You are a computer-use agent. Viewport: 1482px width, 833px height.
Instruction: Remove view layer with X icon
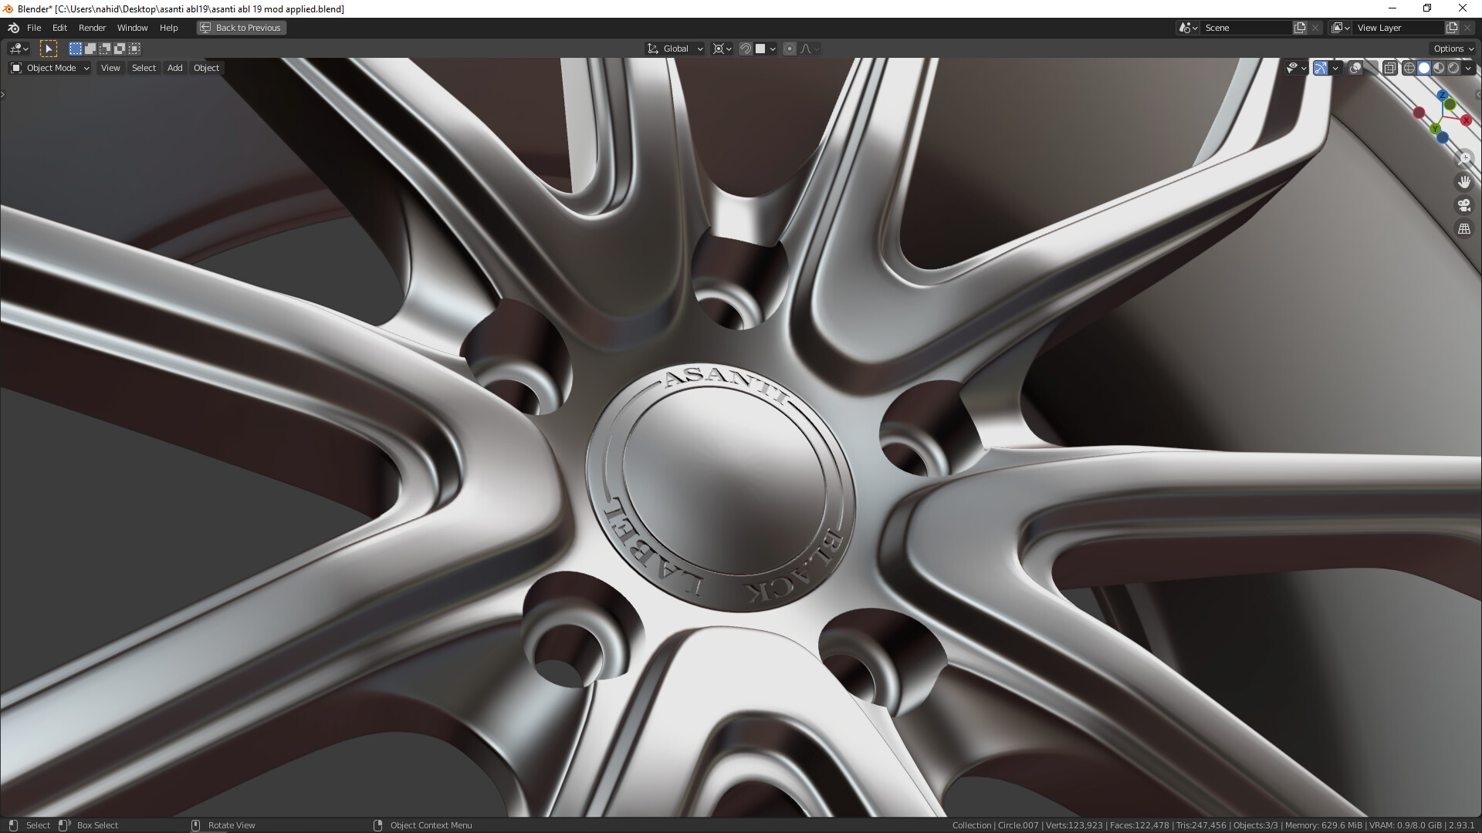point(1468,28)
